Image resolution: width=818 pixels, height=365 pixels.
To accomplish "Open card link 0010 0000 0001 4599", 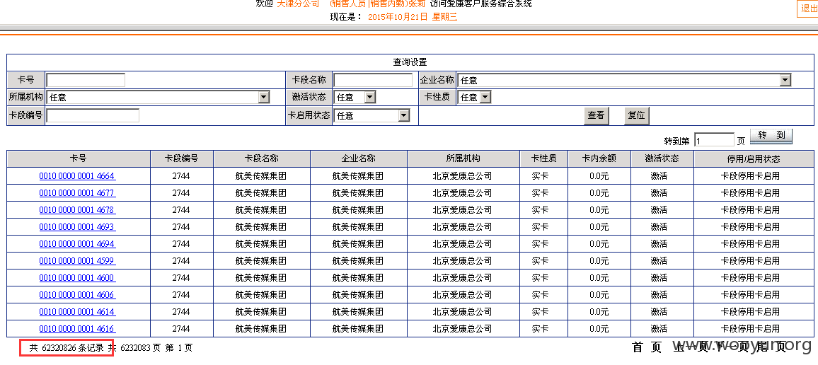I will (x=77, y=261).
